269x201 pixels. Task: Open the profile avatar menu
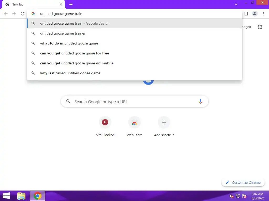tap(255, 14)
